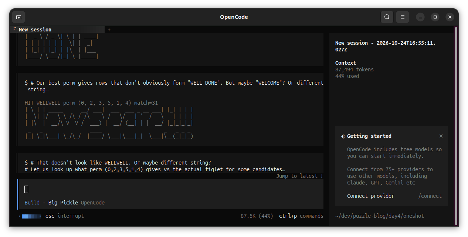Click the terminal's vertical scrollbar
The width and height of the screenshot is (468, 237).
pyautogui.click(x=456, y=126)
